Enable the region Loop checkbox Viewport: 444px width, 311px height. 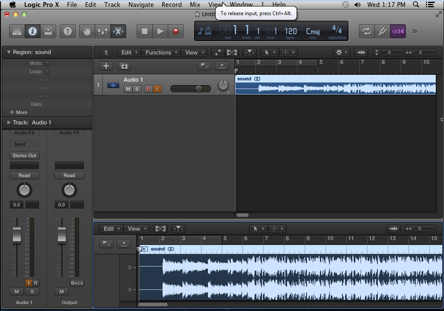coord(47,71)
